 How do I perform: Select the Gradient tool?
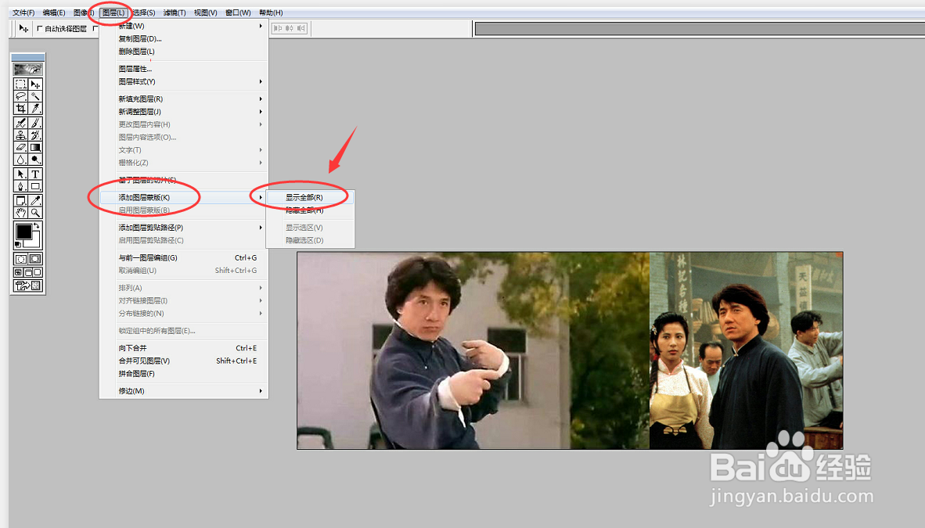coord(35,148)
